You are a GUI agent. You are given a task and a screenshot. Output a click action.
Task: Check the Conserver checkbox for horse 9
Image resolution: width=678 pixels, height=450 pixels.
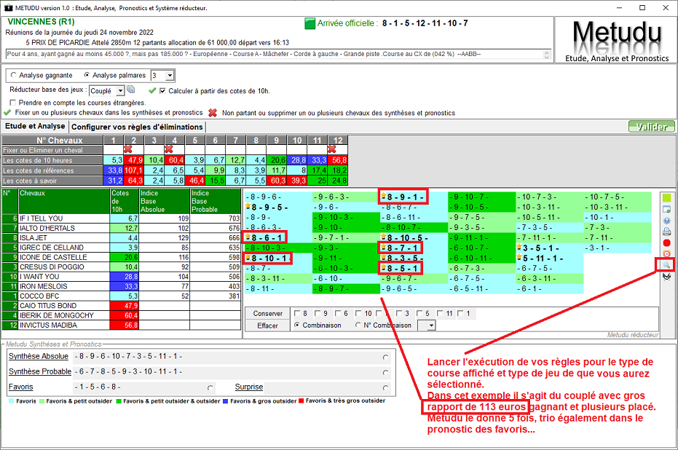point(318,313)
